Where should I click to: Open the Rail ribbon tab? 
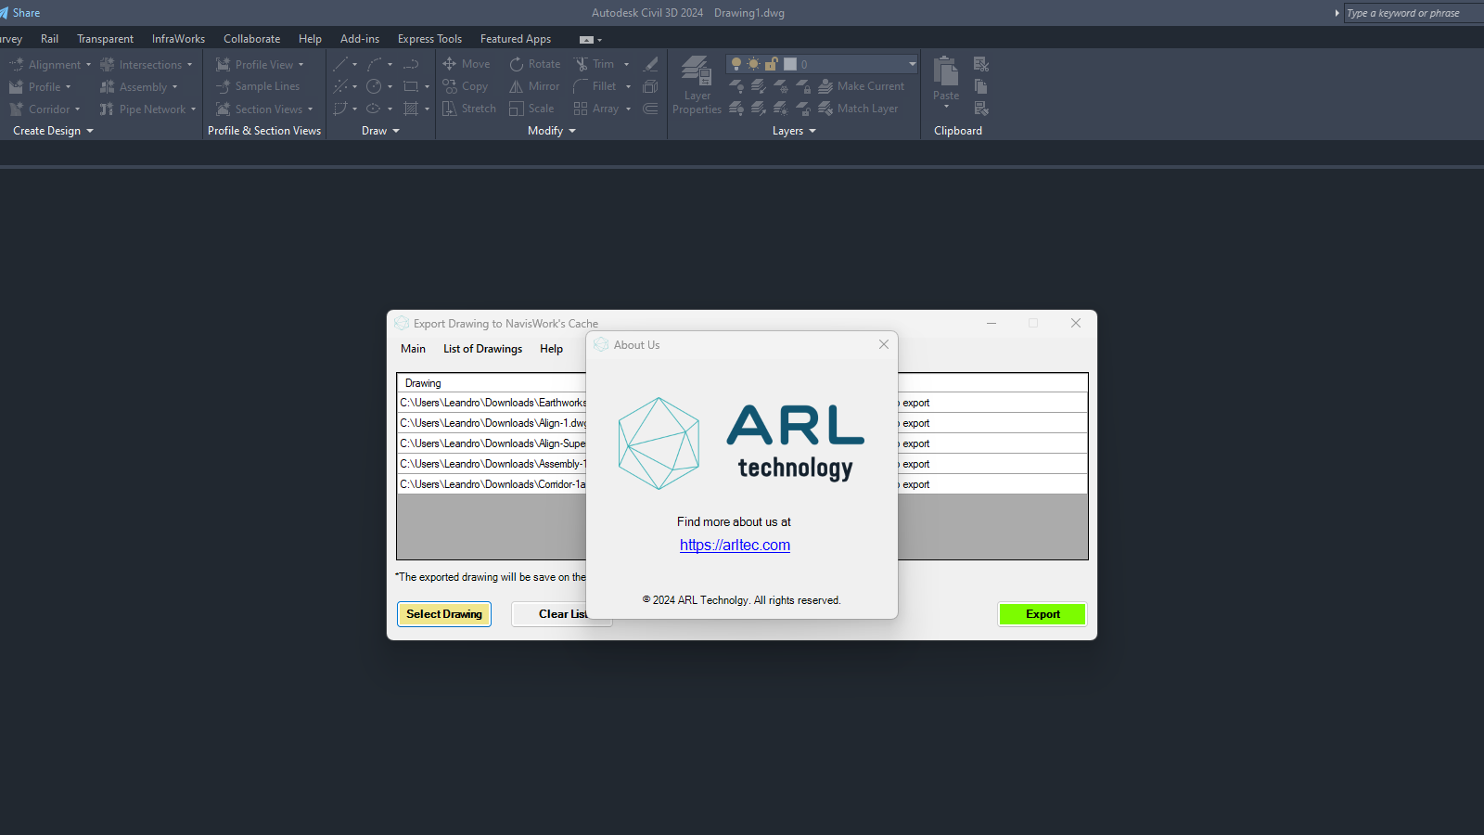tap(49, 39)
